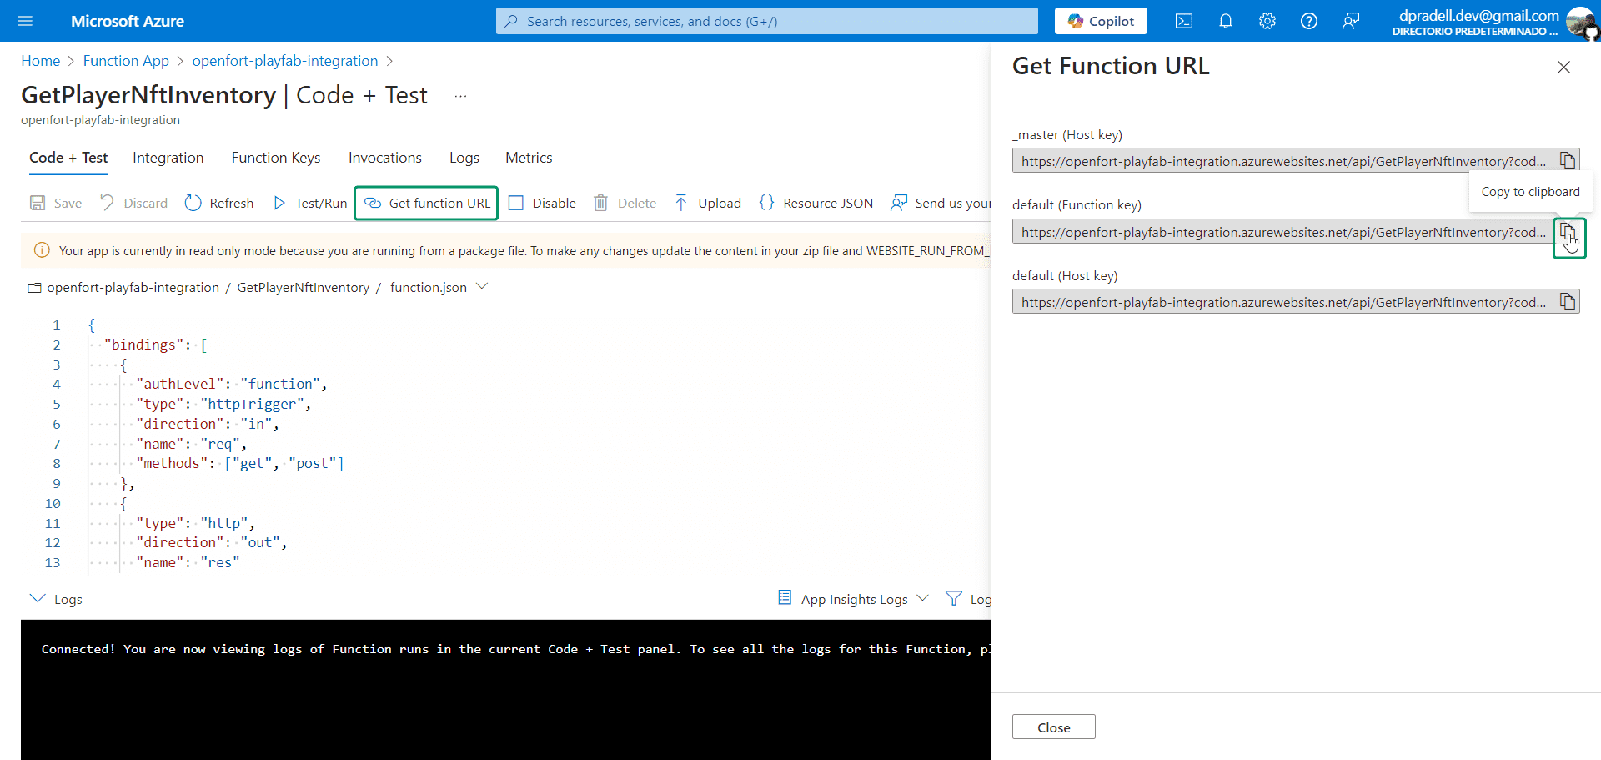The height and width of the screenshot is (760, 1601).
Task: Switch to the Function Keys tab
Action: pos(275,158)
